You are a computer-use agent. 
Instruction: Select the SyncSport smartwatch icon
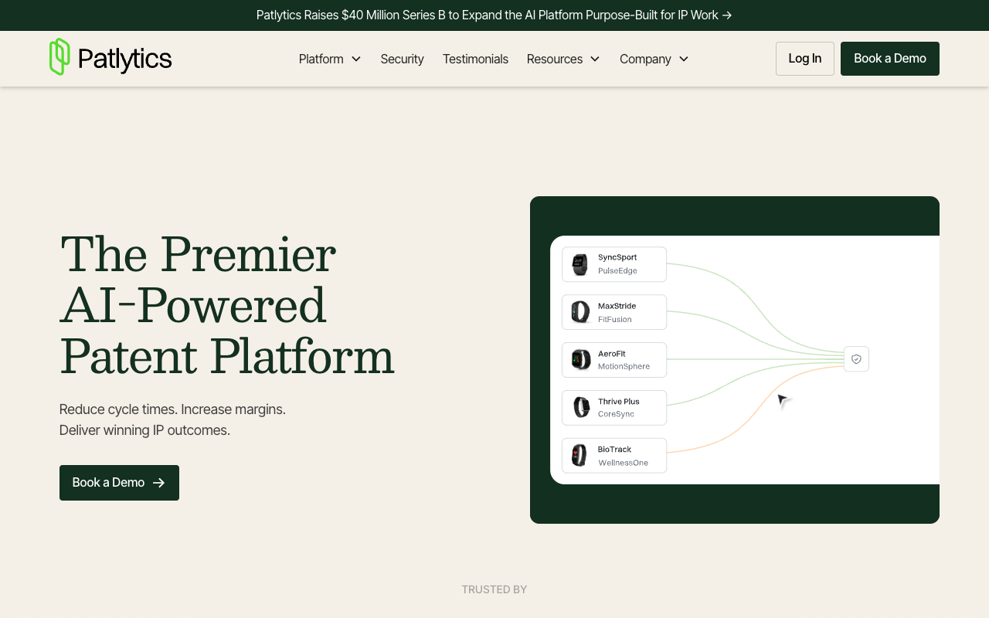tap(579, 264)
